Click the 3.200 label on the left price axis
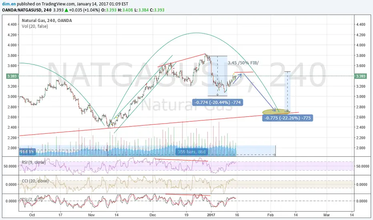The width and height of the screenshot is (373, 220). [x=12, y=86]
